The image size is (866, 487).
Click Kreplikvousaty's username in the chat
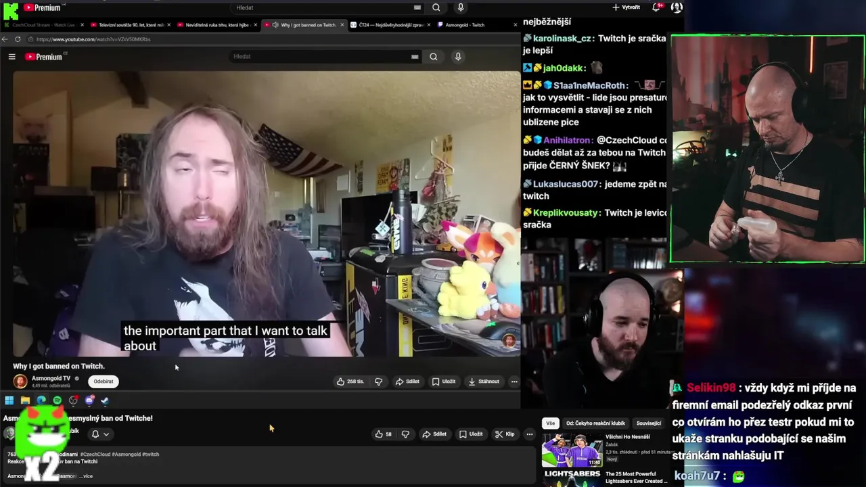[x=566, y=212]
